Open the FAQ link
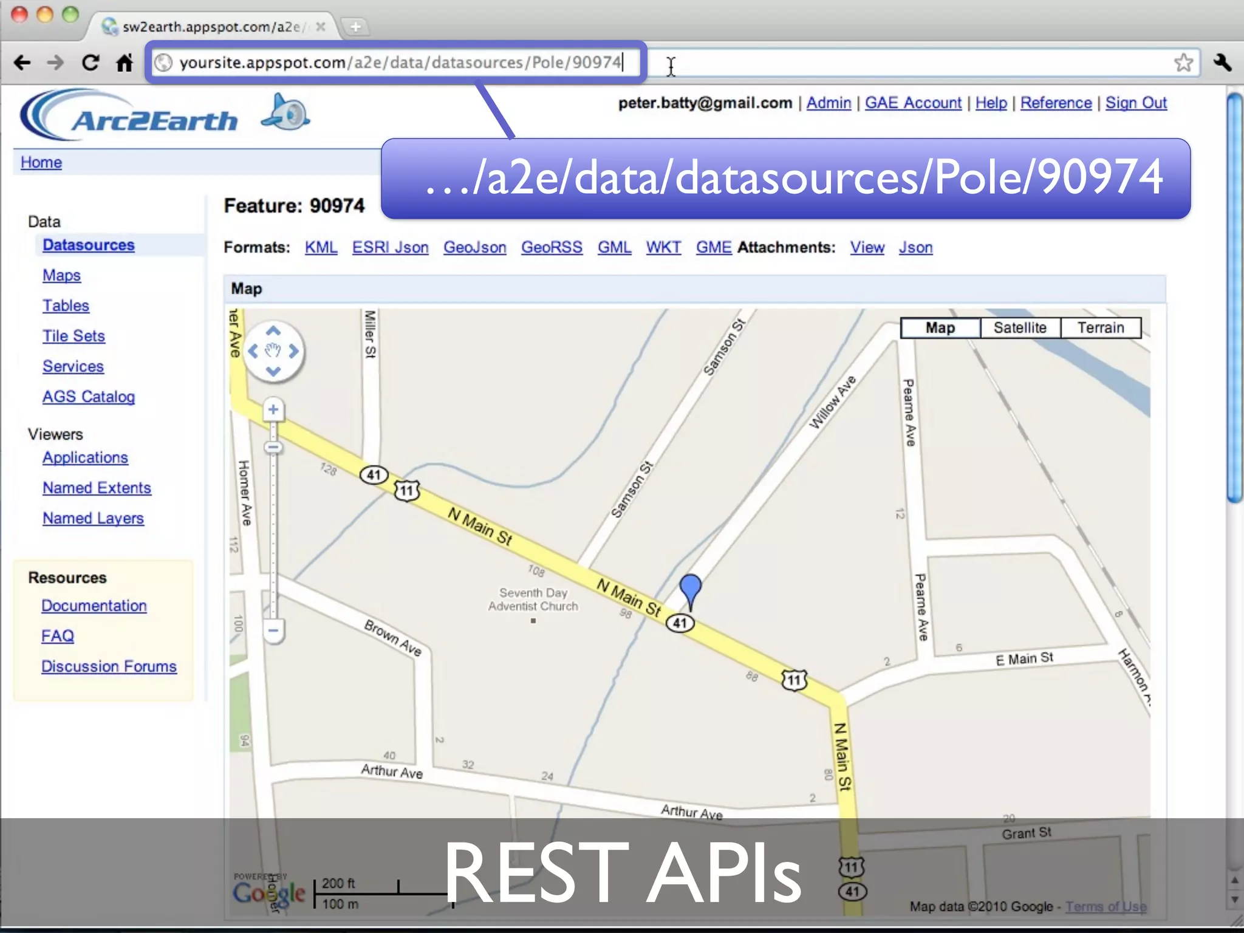 (58, 636)
